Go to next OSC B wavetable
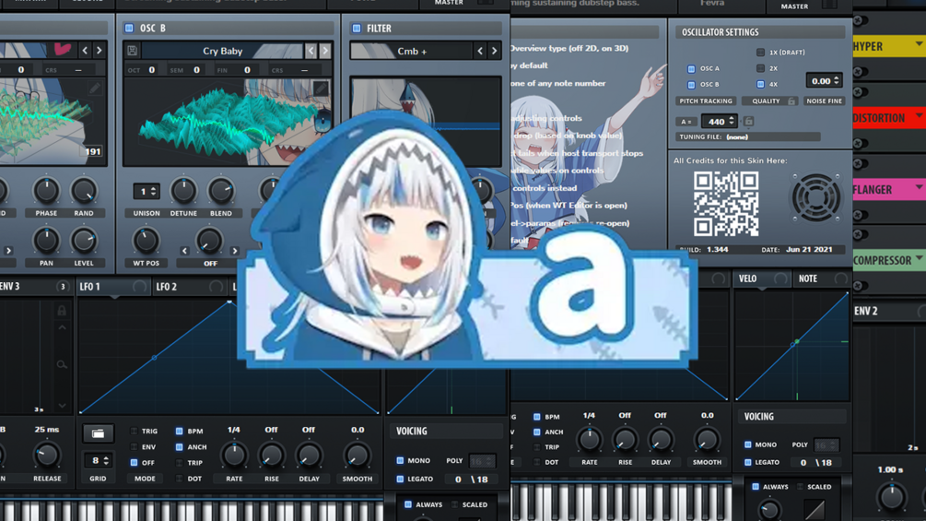Viewport: 926px width, 521px height. [x=325, y=51]
